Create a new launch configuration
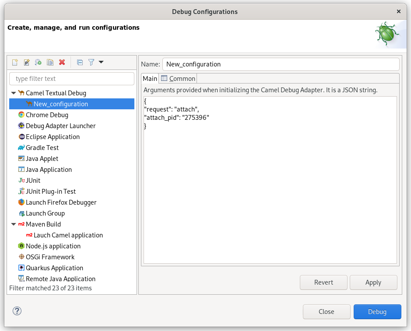This screenshot has width=411, height=331. [14, 62]
